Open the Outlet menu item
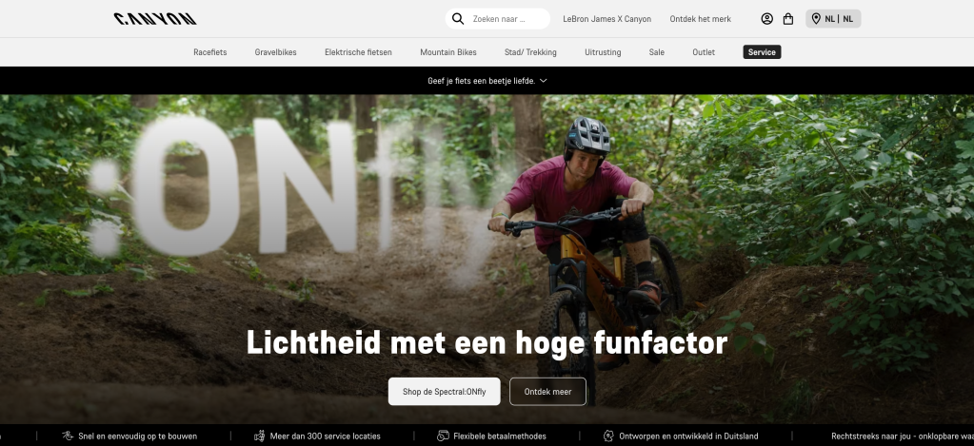 704,52
